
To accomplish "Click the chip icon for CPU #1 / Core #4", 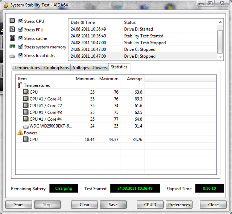I will (x=26, y=119).
